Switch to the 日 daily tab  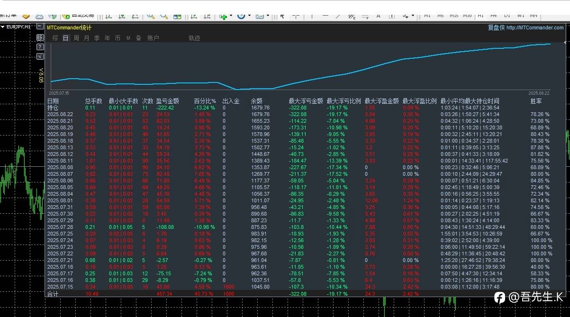66,38
